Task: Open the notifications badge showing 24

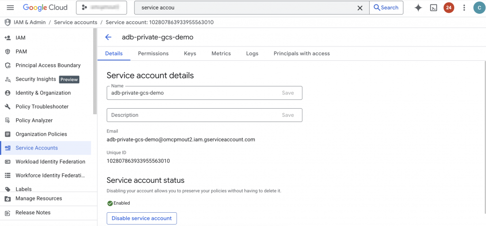Action: (449, 8)
